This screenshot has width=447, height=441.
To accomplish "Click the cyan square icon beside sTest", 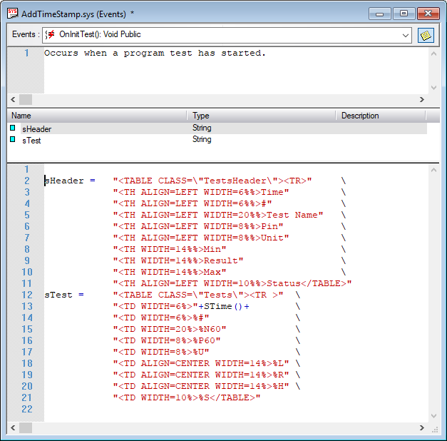I will pyautogui.click(x=13, y=139).
